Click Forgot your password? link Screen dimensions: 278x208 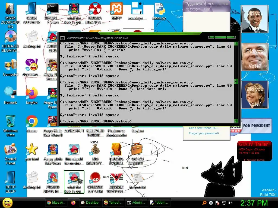click(x=204, y=133)
